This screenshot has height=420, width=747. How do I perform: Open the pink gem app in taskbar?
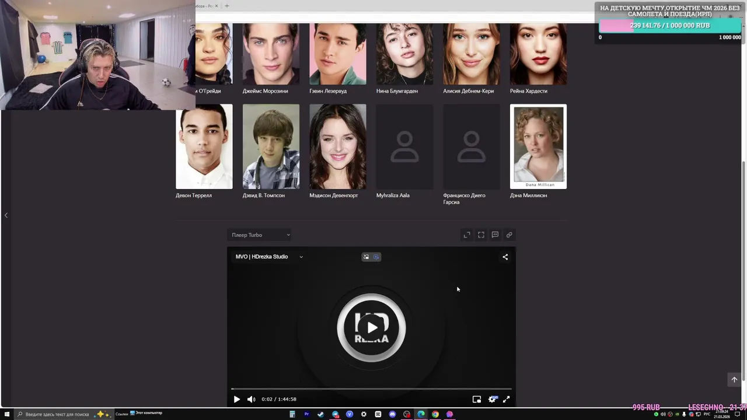(x=449, y=414)
